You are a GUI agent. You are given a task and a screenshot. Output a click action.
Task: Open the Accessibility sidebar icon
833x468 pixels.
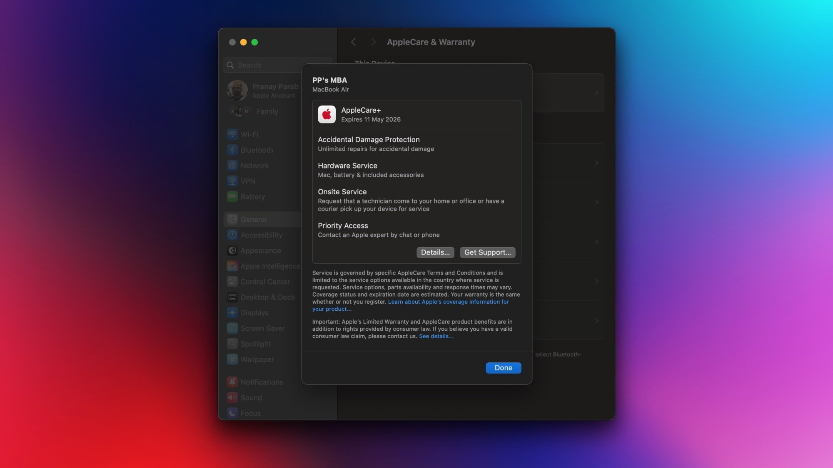pos(232,235)
